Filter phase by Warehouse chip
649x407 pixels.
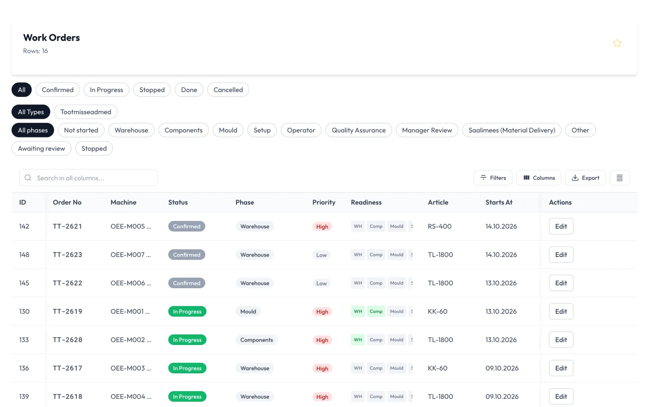[131, 130]
